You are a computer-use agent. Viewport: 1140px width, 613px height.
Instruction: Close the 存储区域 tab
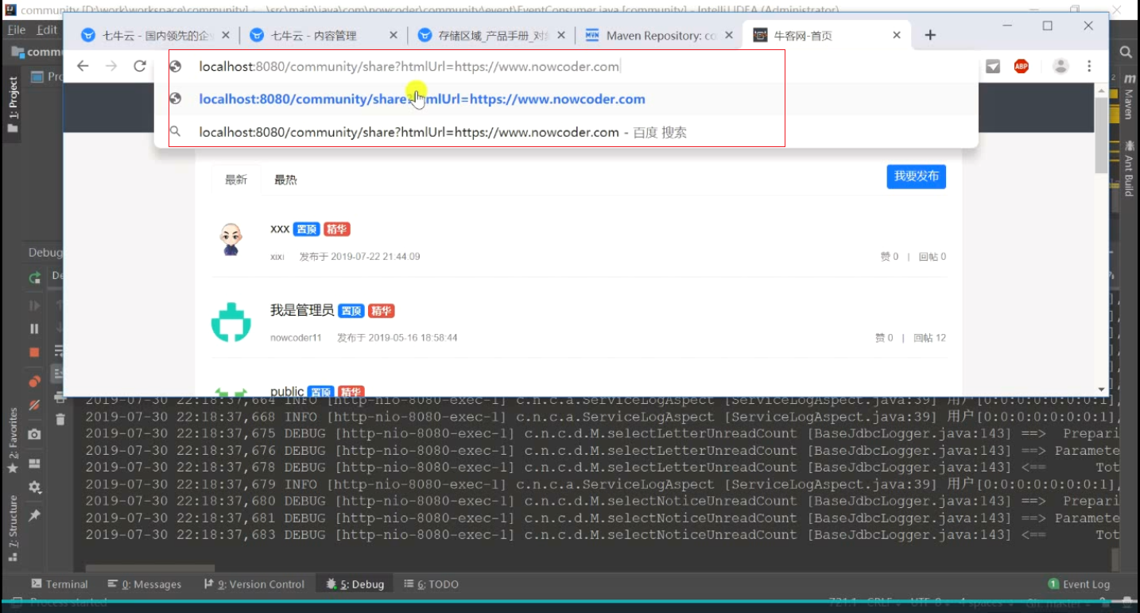pyautogui.click(x=562, y=35)
